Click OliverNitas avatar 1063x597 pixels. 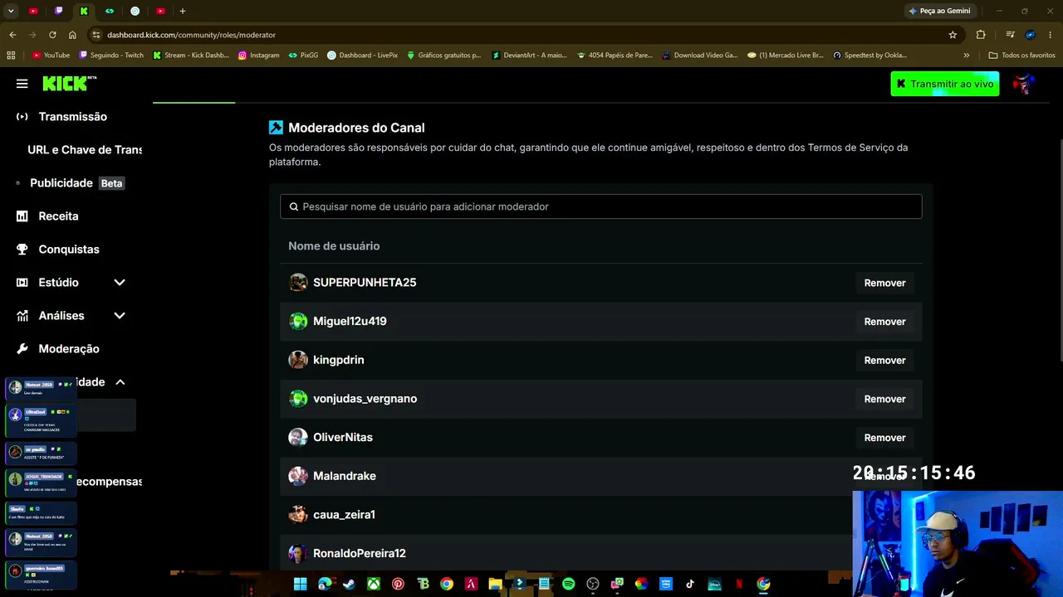[298, 437]
